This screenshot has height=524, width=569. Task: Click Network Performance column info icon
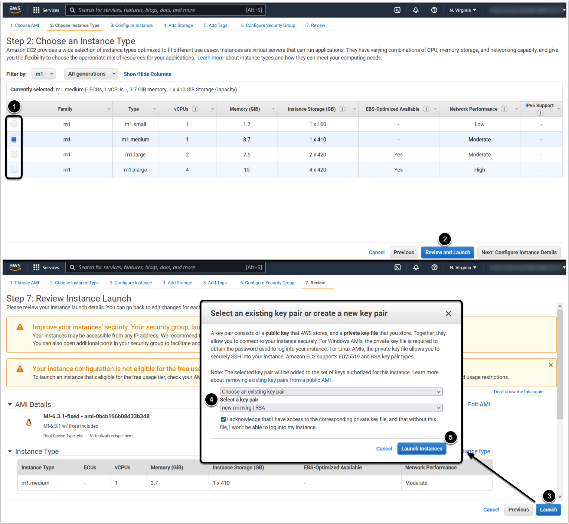tap(504, 109)
